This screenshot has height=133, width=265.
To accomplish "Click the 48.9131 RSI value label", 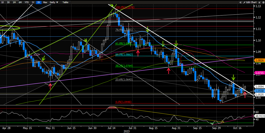I will 259,116.
